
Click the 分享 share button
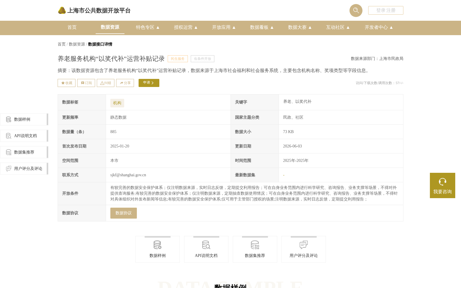click(x=125, y=83)
